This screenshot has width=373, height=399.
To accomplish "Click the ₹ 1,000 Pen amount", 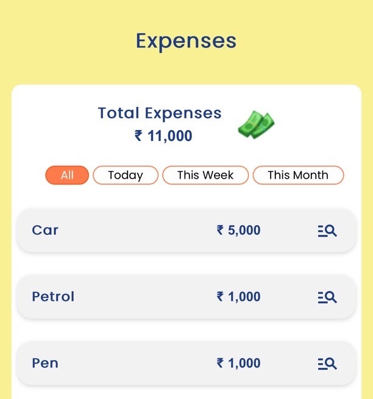I will point(238,363).
